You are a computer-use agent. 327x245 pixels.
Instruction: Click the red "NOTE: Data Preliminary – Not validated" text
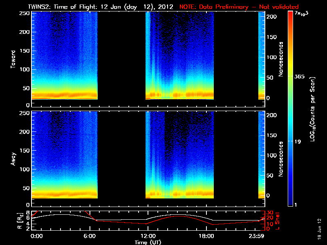click(239, 7)
